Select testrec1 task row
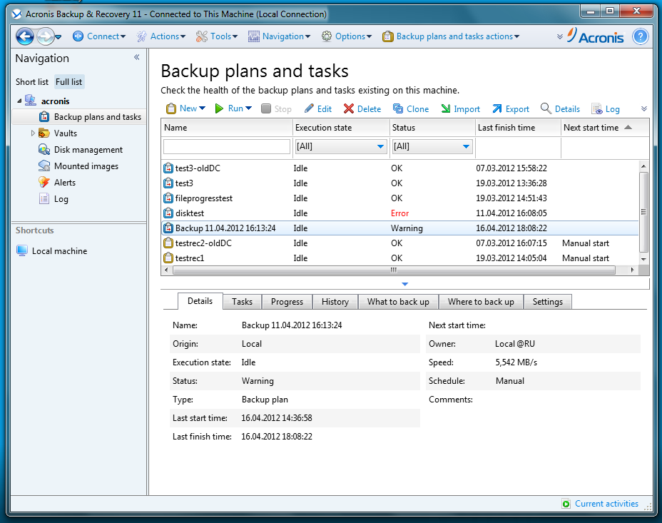The width and height of the screenshot is (662, 523). click(x=399, y=258)
